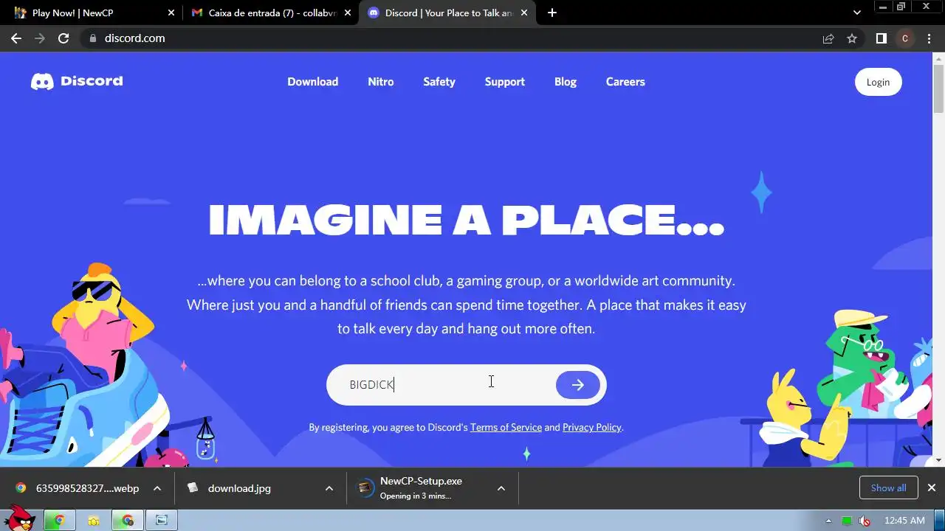
Task: Open the window manager taskbar icon
Action: (x=161, y=520)
